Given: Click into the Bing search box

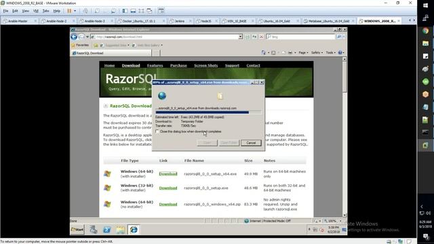Looking at the screenshot, I should (x=301, y=37).
